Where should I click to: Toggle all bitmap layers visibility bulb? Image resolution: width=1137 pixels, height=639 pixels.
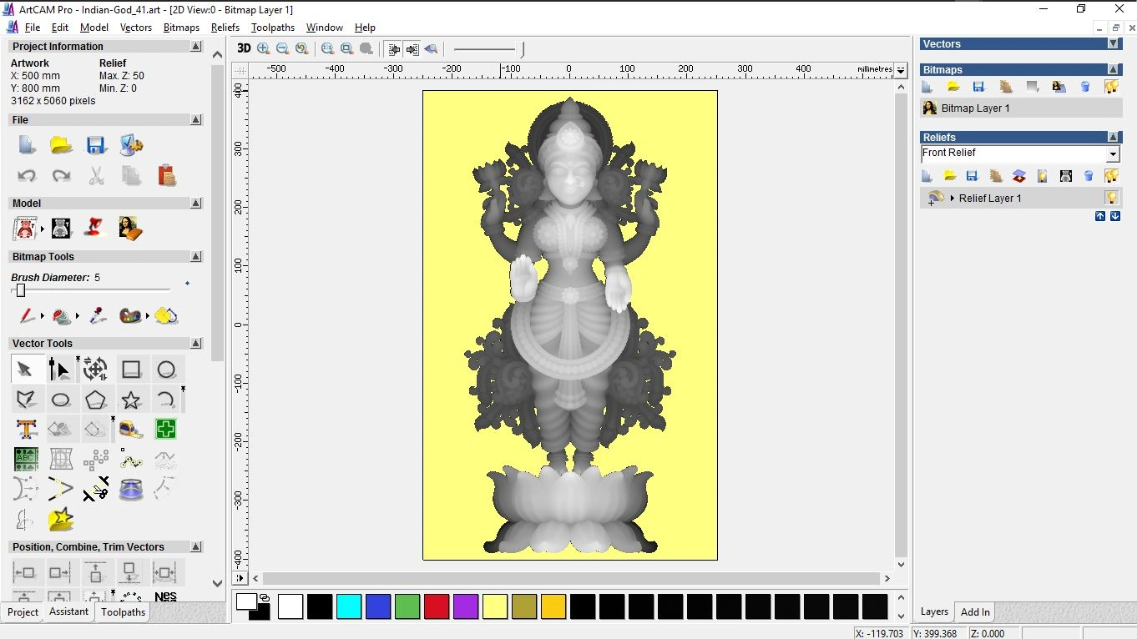(x=1111, y=87)
